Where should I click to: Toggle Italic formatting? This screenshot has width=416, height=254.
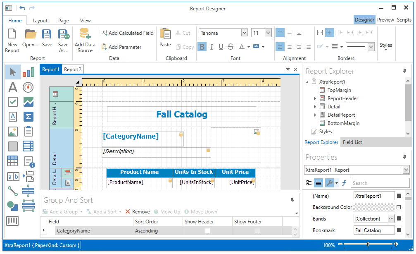click(x=212, y=47)
